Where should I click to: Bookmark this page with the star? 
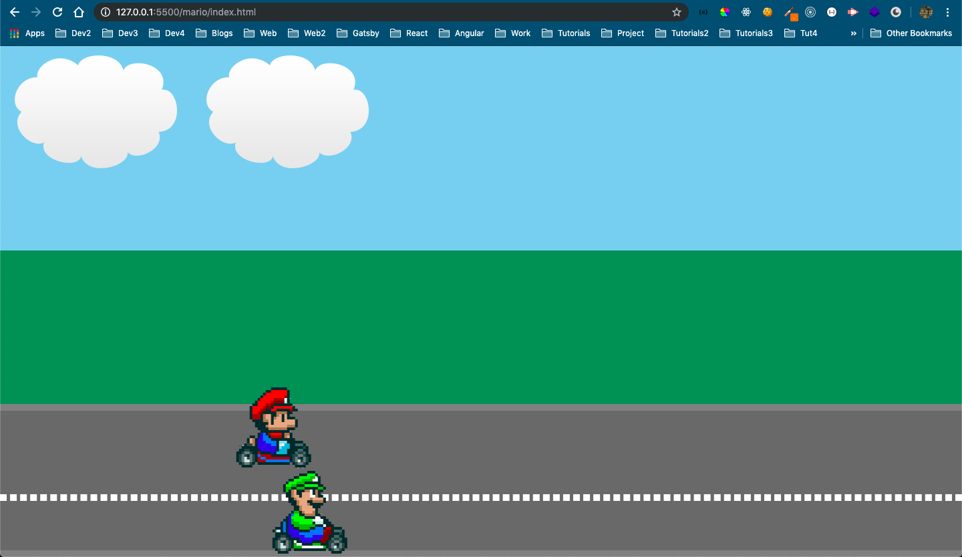[x=676, y=12]
